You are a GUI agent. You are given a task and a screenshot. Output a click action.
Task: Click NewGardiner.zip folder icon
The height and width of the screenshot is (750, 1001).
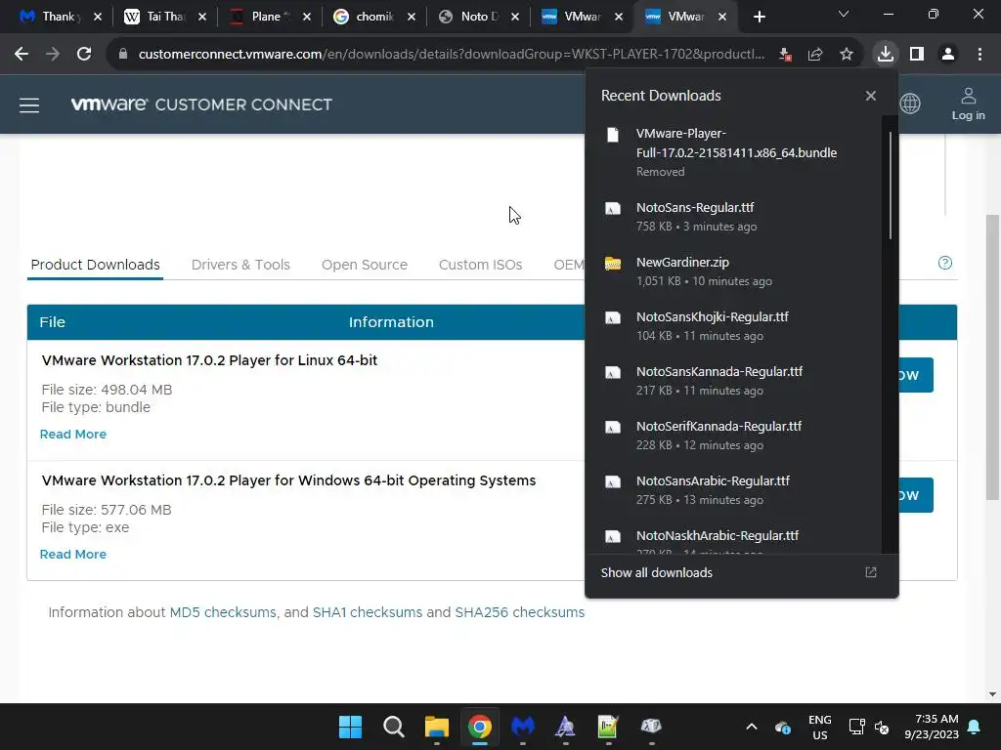pyautogui.click(x=613, y=264)
